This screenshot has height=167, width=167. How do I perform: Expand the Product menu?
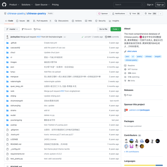click(14, 4)
